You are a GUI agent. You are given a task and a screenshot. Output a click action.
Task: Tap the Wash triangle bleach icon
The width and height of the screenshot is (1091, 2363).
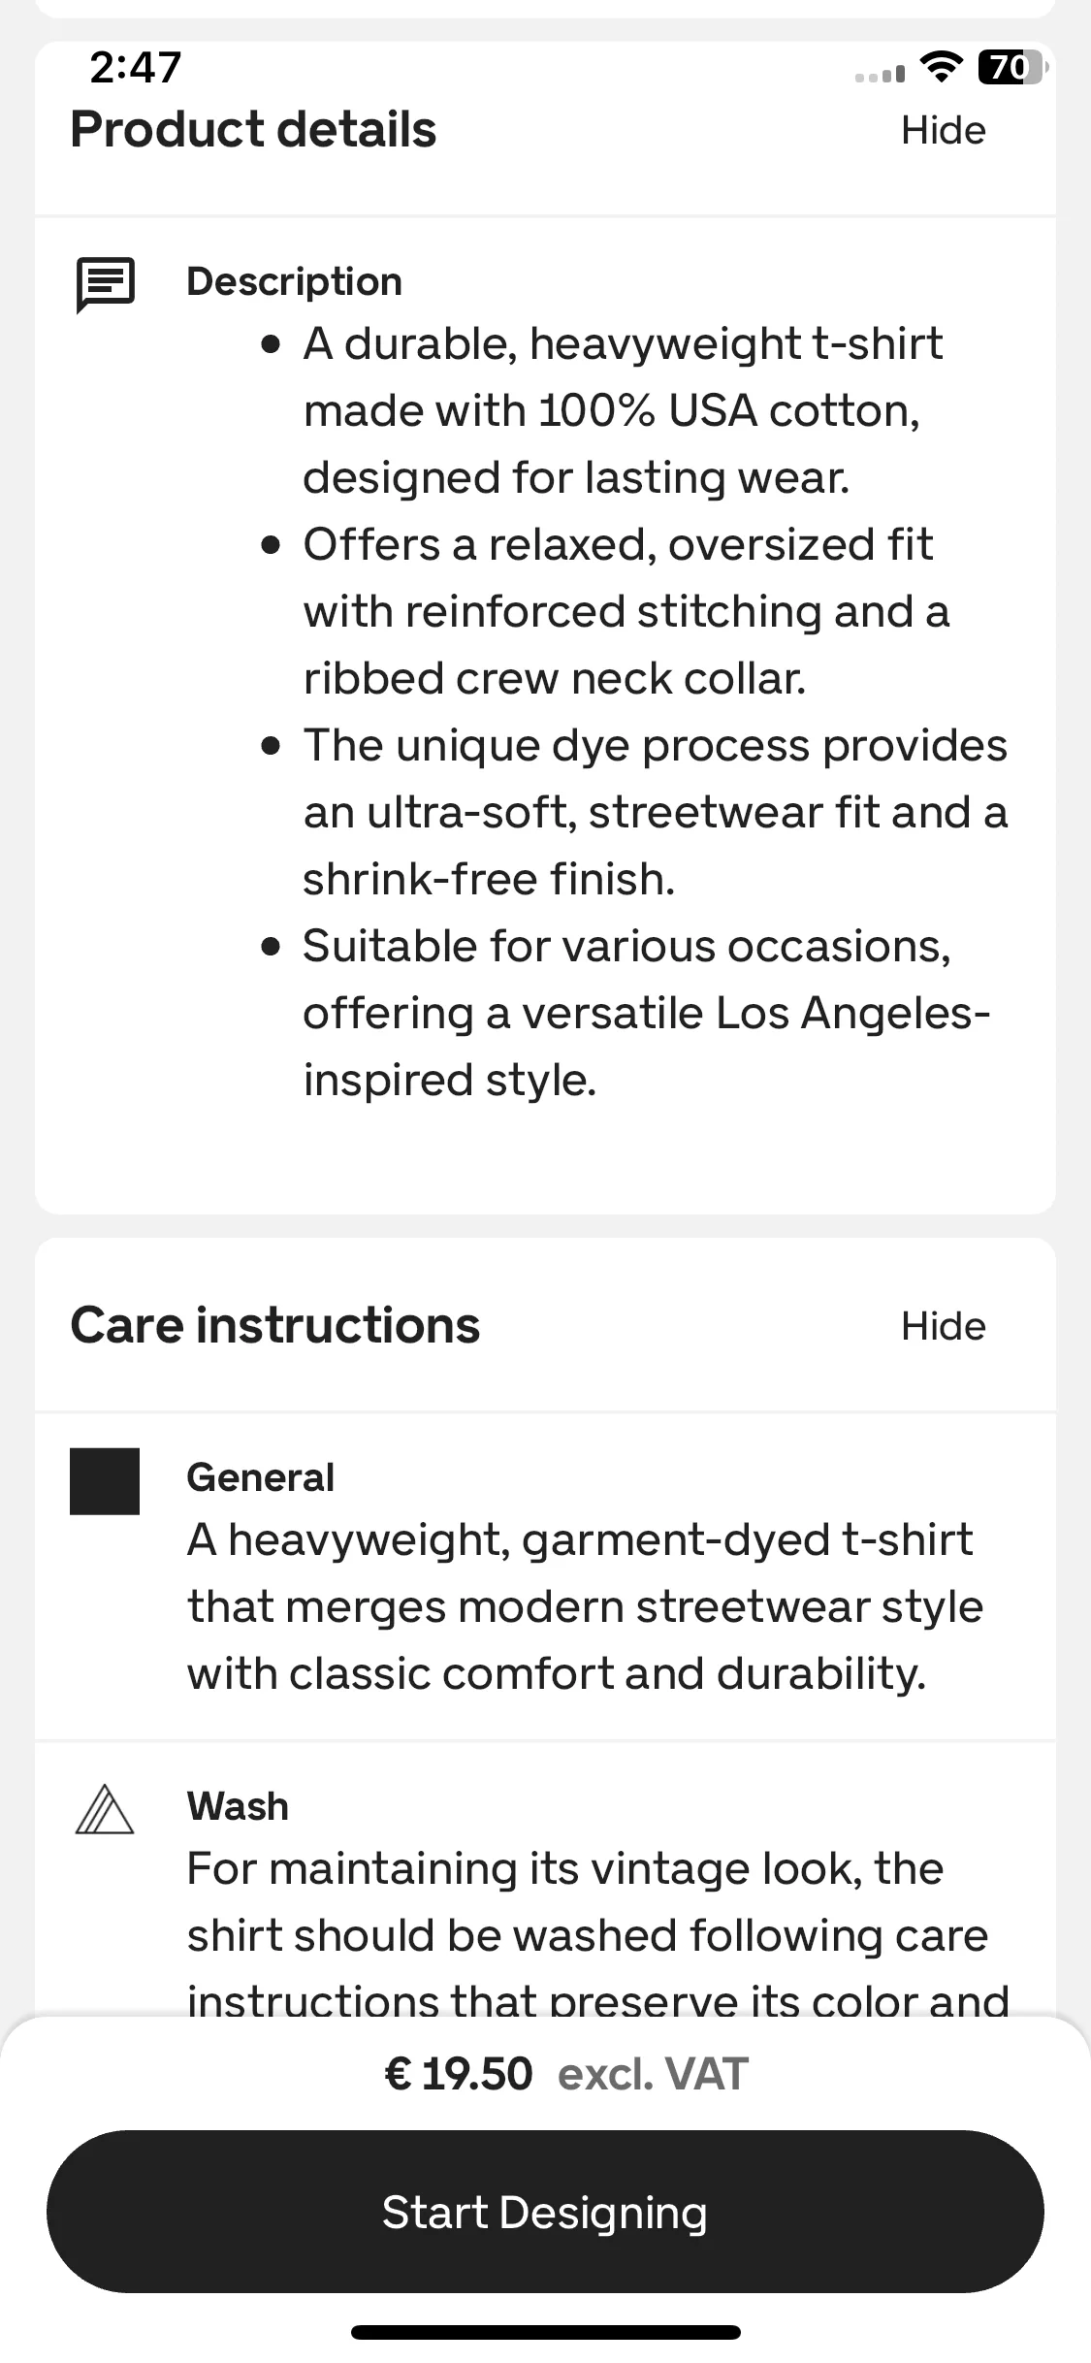pos(105,1810)
